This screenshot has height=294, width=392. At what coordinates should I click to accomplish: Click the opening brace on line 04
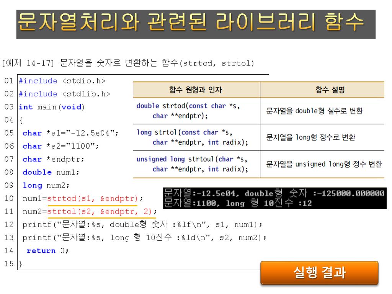(21, 120)
